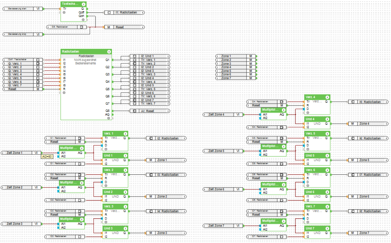Select the Zone 4 marker wired to Und 4 output
Image resolution: width=391 pixels, height=243 pixels.
click(368, 124)
